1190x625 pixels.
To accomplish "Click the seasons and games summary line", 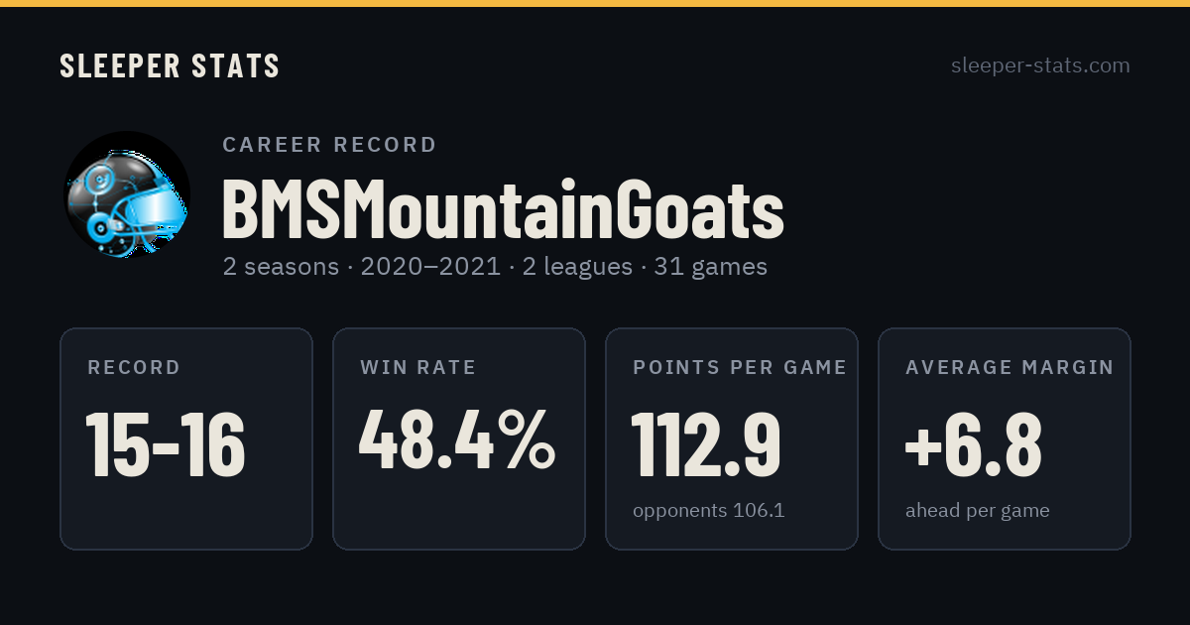I will [495, 267].
